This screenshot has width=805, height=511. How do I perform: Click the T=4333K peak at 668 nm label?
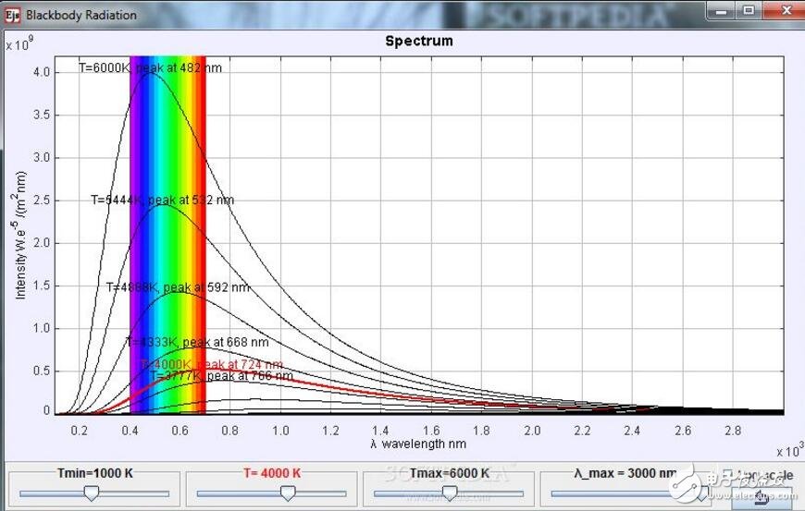pyautogui.click(x=197, y=342)
